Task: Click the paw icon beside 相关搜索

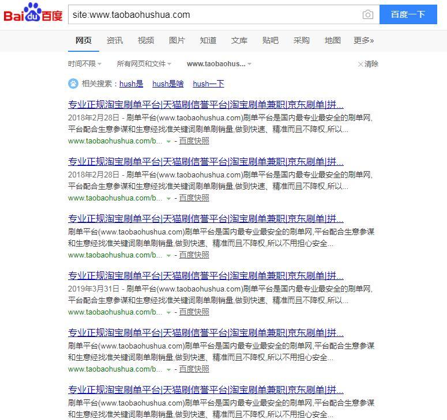Action: click(73, 84)
